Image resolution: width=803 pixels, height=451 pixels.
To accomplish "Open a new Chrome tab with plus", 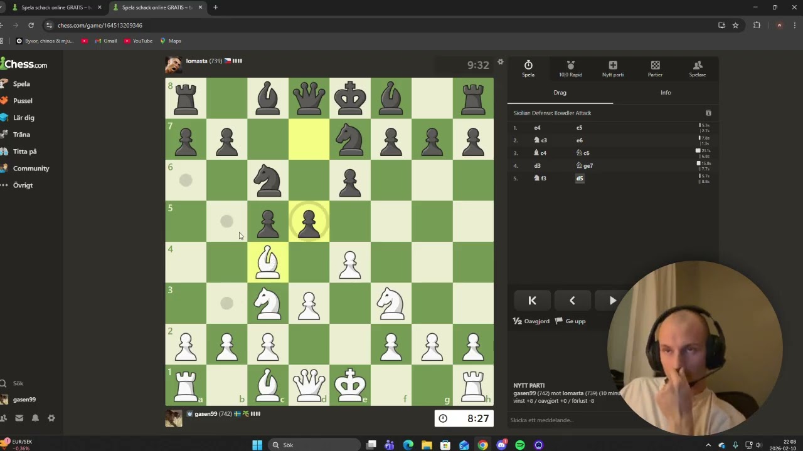I will coord(215,8).
